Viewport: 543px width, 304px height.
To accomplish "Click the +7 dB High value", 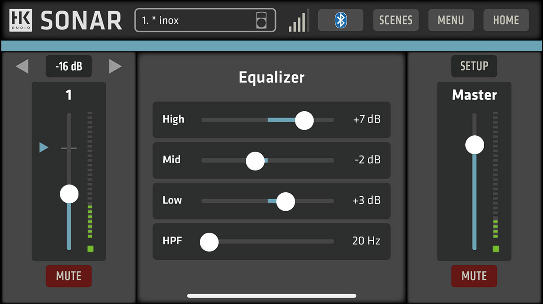I will click(367, 120).
